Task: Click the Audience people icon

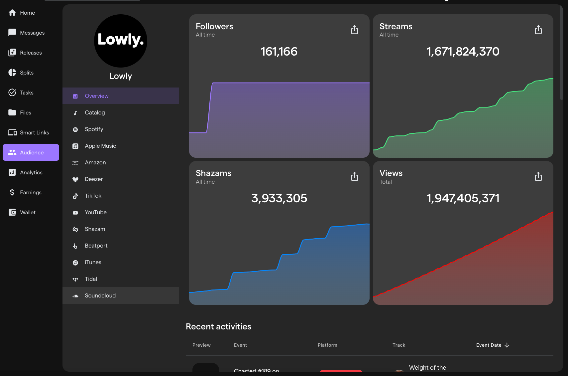Action: [12, 152]
